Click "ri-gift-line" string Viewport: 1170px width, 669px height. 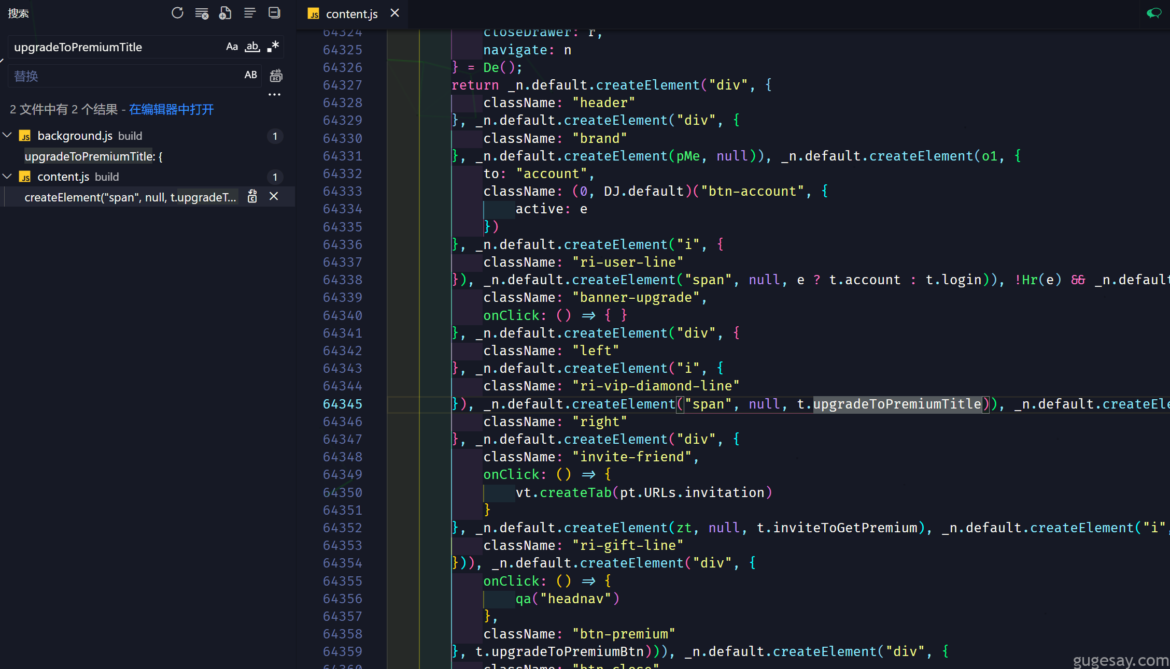pyautogui.click(x=628, y=546)
